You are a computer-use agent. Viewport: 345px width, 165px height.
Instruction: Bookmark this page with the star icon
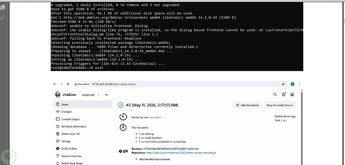(x=283, y=84)
